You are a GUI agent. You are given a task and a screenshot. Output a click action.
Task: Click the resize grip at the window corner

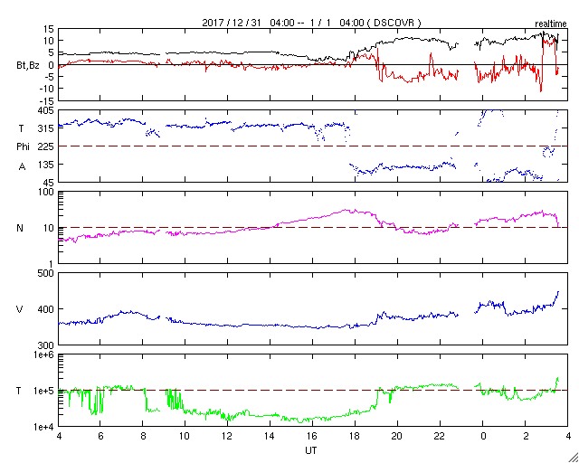pyautogui.click(x=573, y=458)
